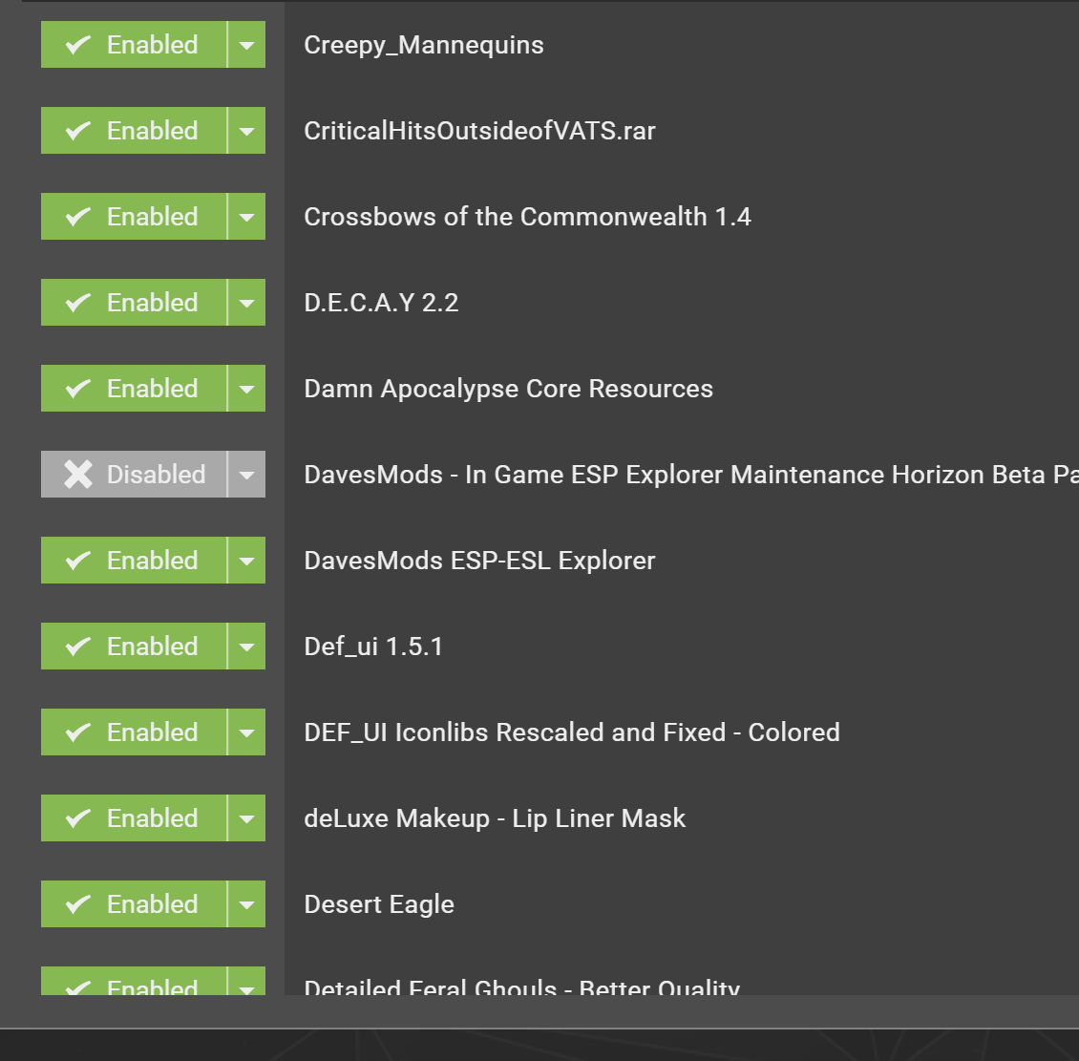Screen dimensions: 1079x1061
Task: Click CriticalHitsOutsideofVATS.rar mod name
Action: coord(479,131)
